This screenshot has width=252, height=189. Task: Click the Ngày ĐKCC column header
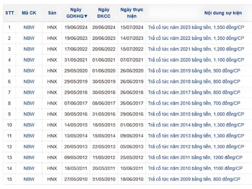tap(104, 13)
